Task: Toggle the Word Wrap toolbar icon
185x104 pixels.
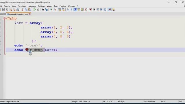Action: pyautogui.click(x=68, y=10)
